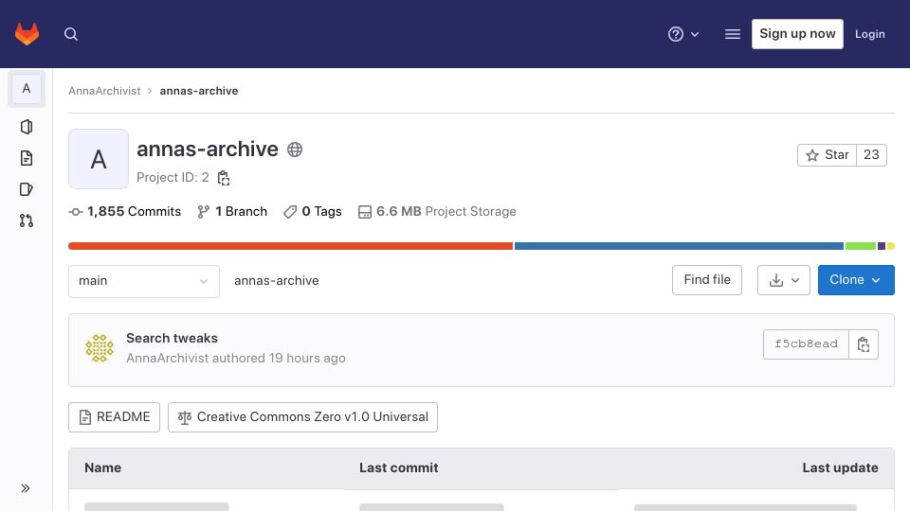This screenshot has height=511, width=910.
Task: Copy commit SHA with clipboard icon
Action: 864,344
